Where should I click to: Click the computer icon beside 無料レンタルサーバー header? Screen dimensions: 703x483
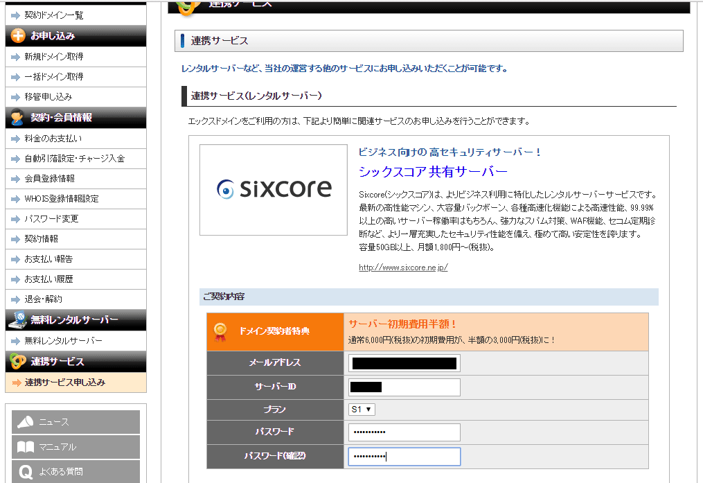(18, 319)
